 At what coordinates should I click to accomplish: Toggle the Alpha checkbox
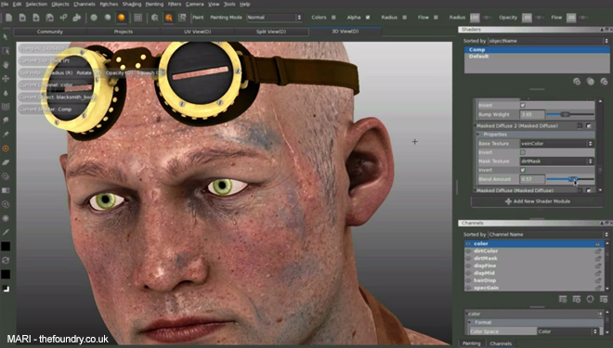[x=368, y=18]
